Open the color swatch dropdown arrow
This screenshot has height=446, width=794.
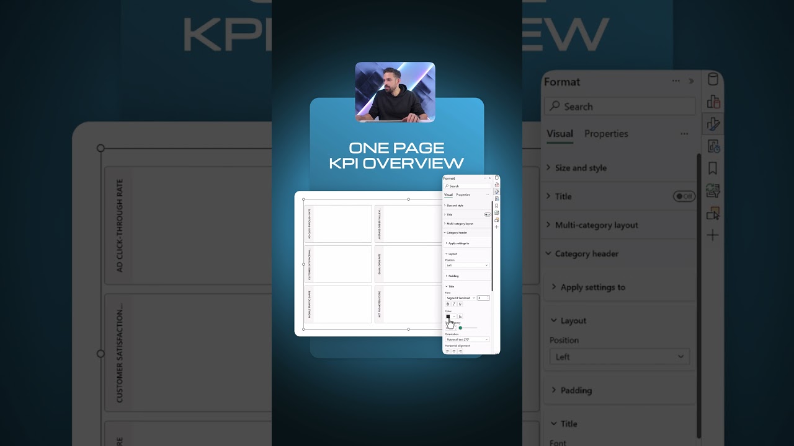pyautogui.click(x=454, y=317)
